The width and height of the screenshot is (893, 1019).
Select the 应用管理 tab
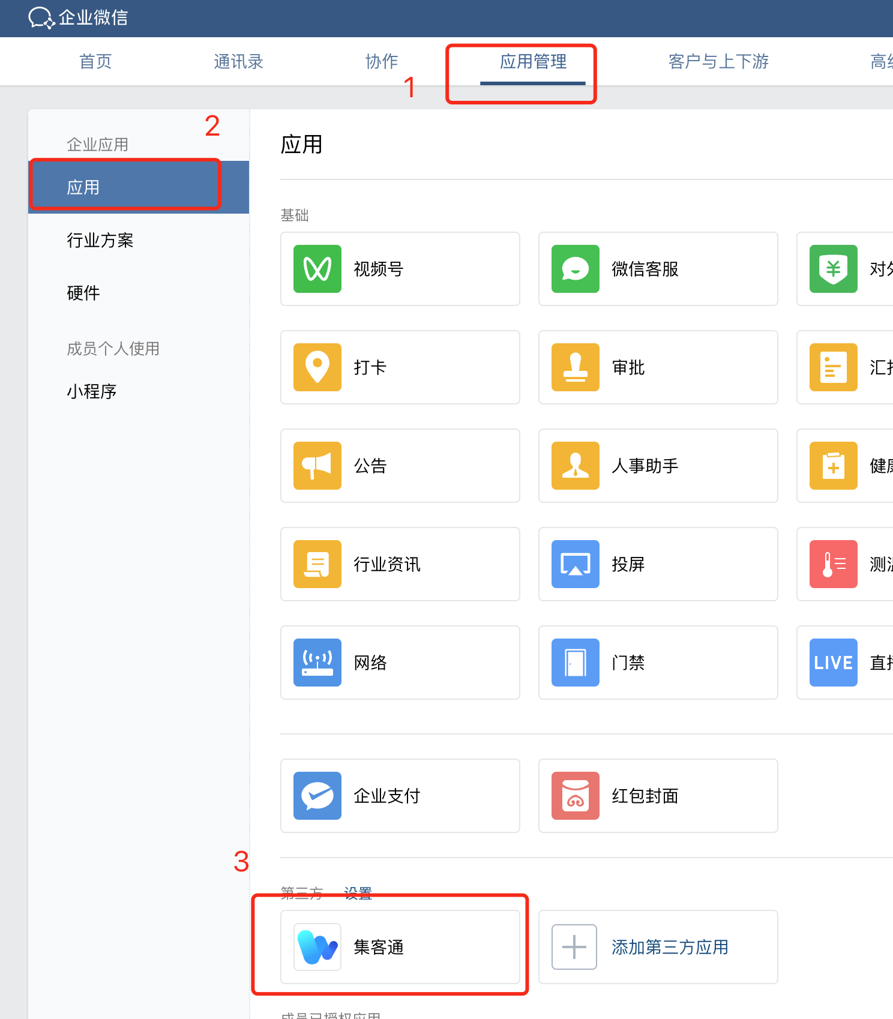click(533, 61)
